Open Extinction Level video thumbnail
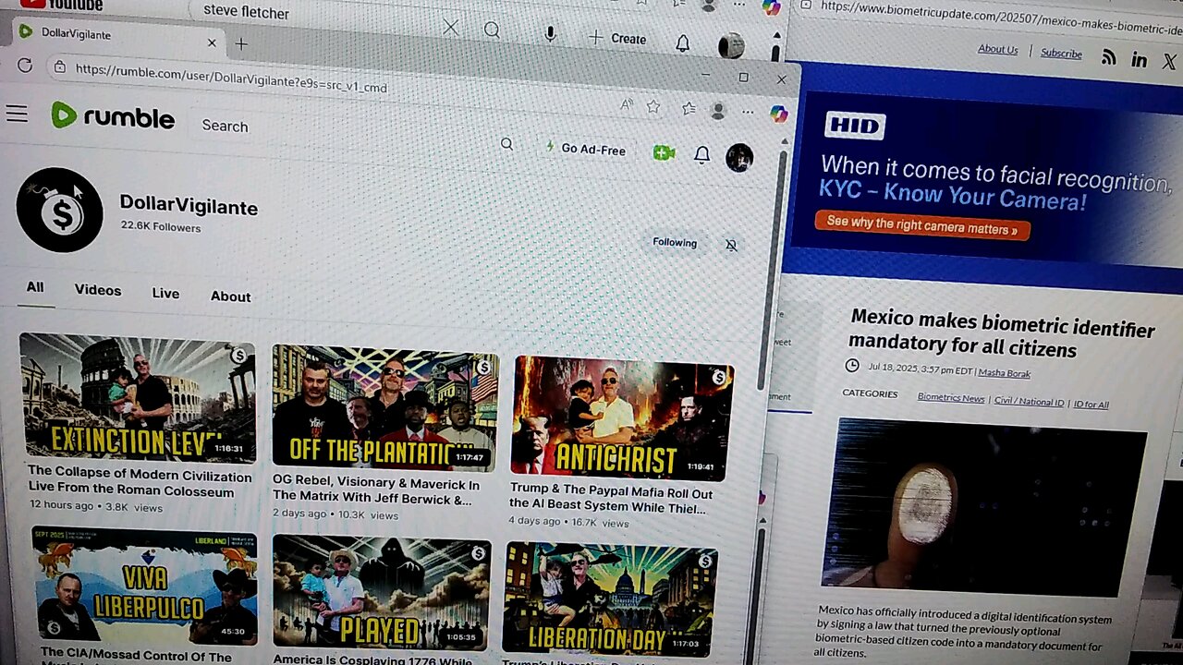 pyautogui.click(x=138, y=397)
